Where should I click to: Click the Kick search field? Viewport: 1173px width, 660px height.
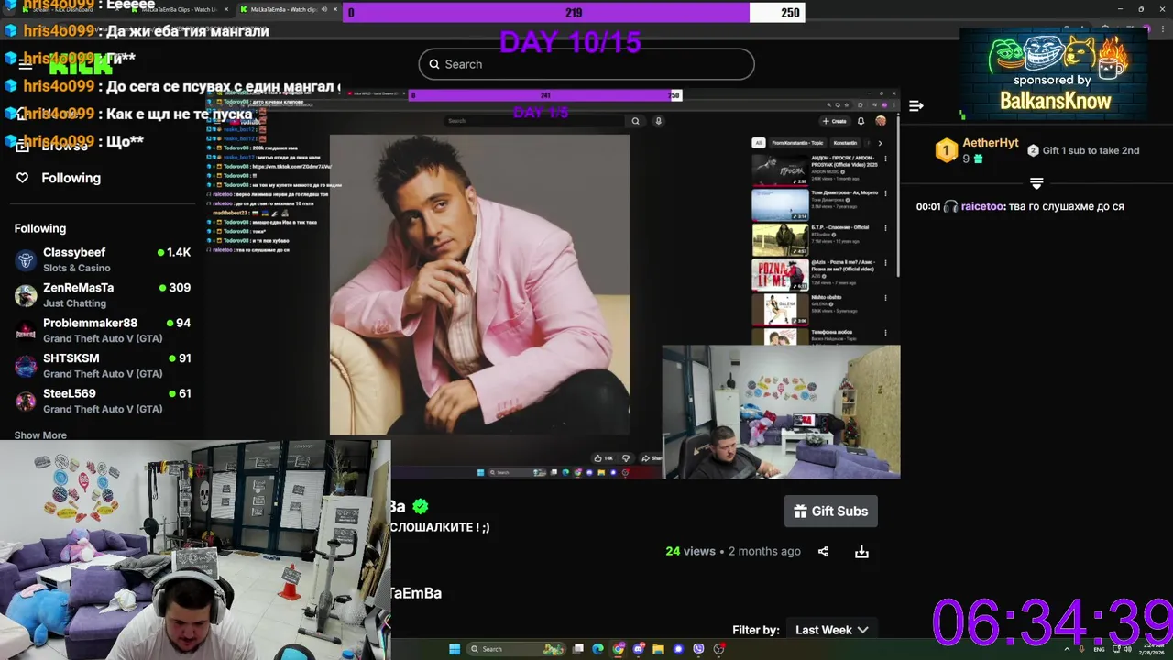click(x=586, y=64)
